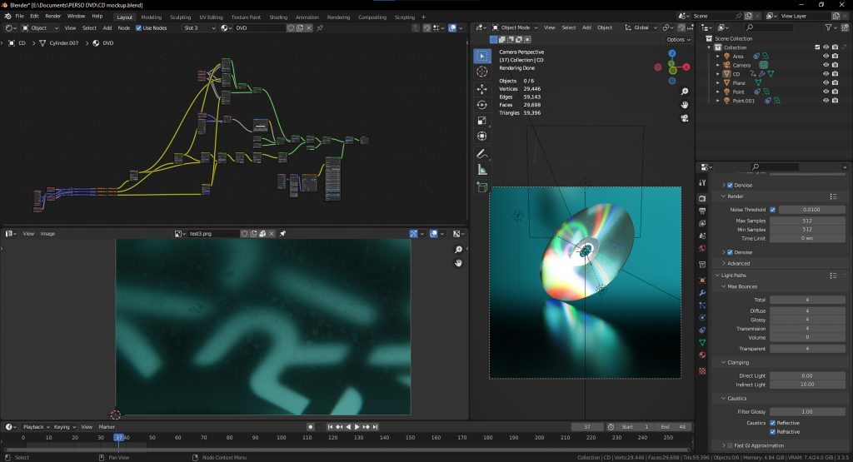Pin the test3.png image in editor

pos(282,234)
